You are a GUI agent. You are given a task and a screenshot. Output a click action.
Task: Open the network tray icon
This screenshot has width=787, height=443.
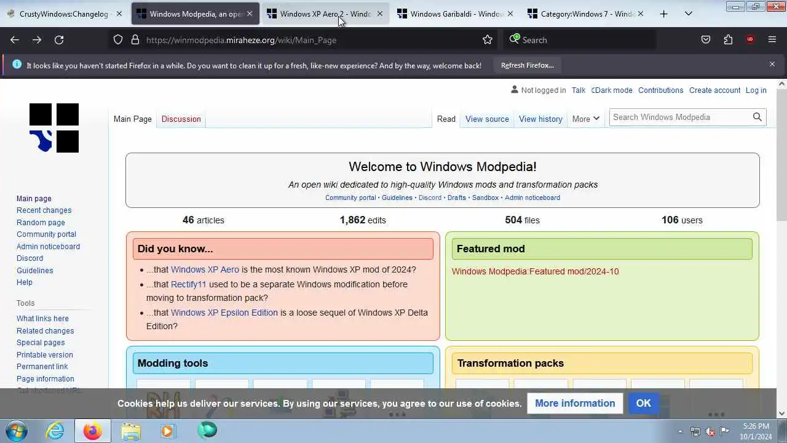(x=695, y=431)
